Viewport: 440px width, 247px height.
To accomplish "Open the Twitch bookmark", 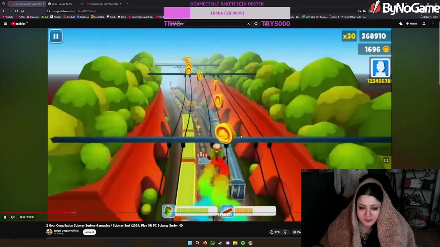I will pos(111,17).
